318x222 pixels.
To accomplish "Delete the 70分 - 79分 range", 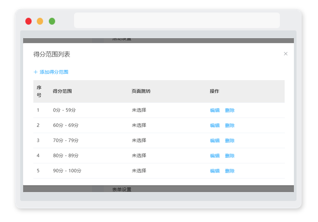I will (230, 140).
